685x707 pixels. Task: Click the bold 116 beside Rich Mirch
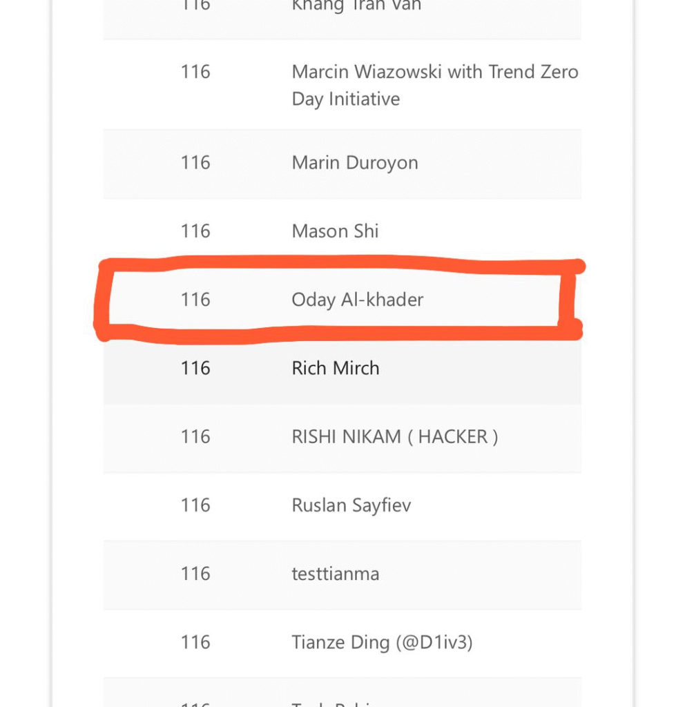[195, 368]
